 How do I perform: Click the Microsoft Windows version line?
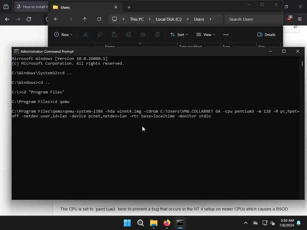tap(60, 58)
